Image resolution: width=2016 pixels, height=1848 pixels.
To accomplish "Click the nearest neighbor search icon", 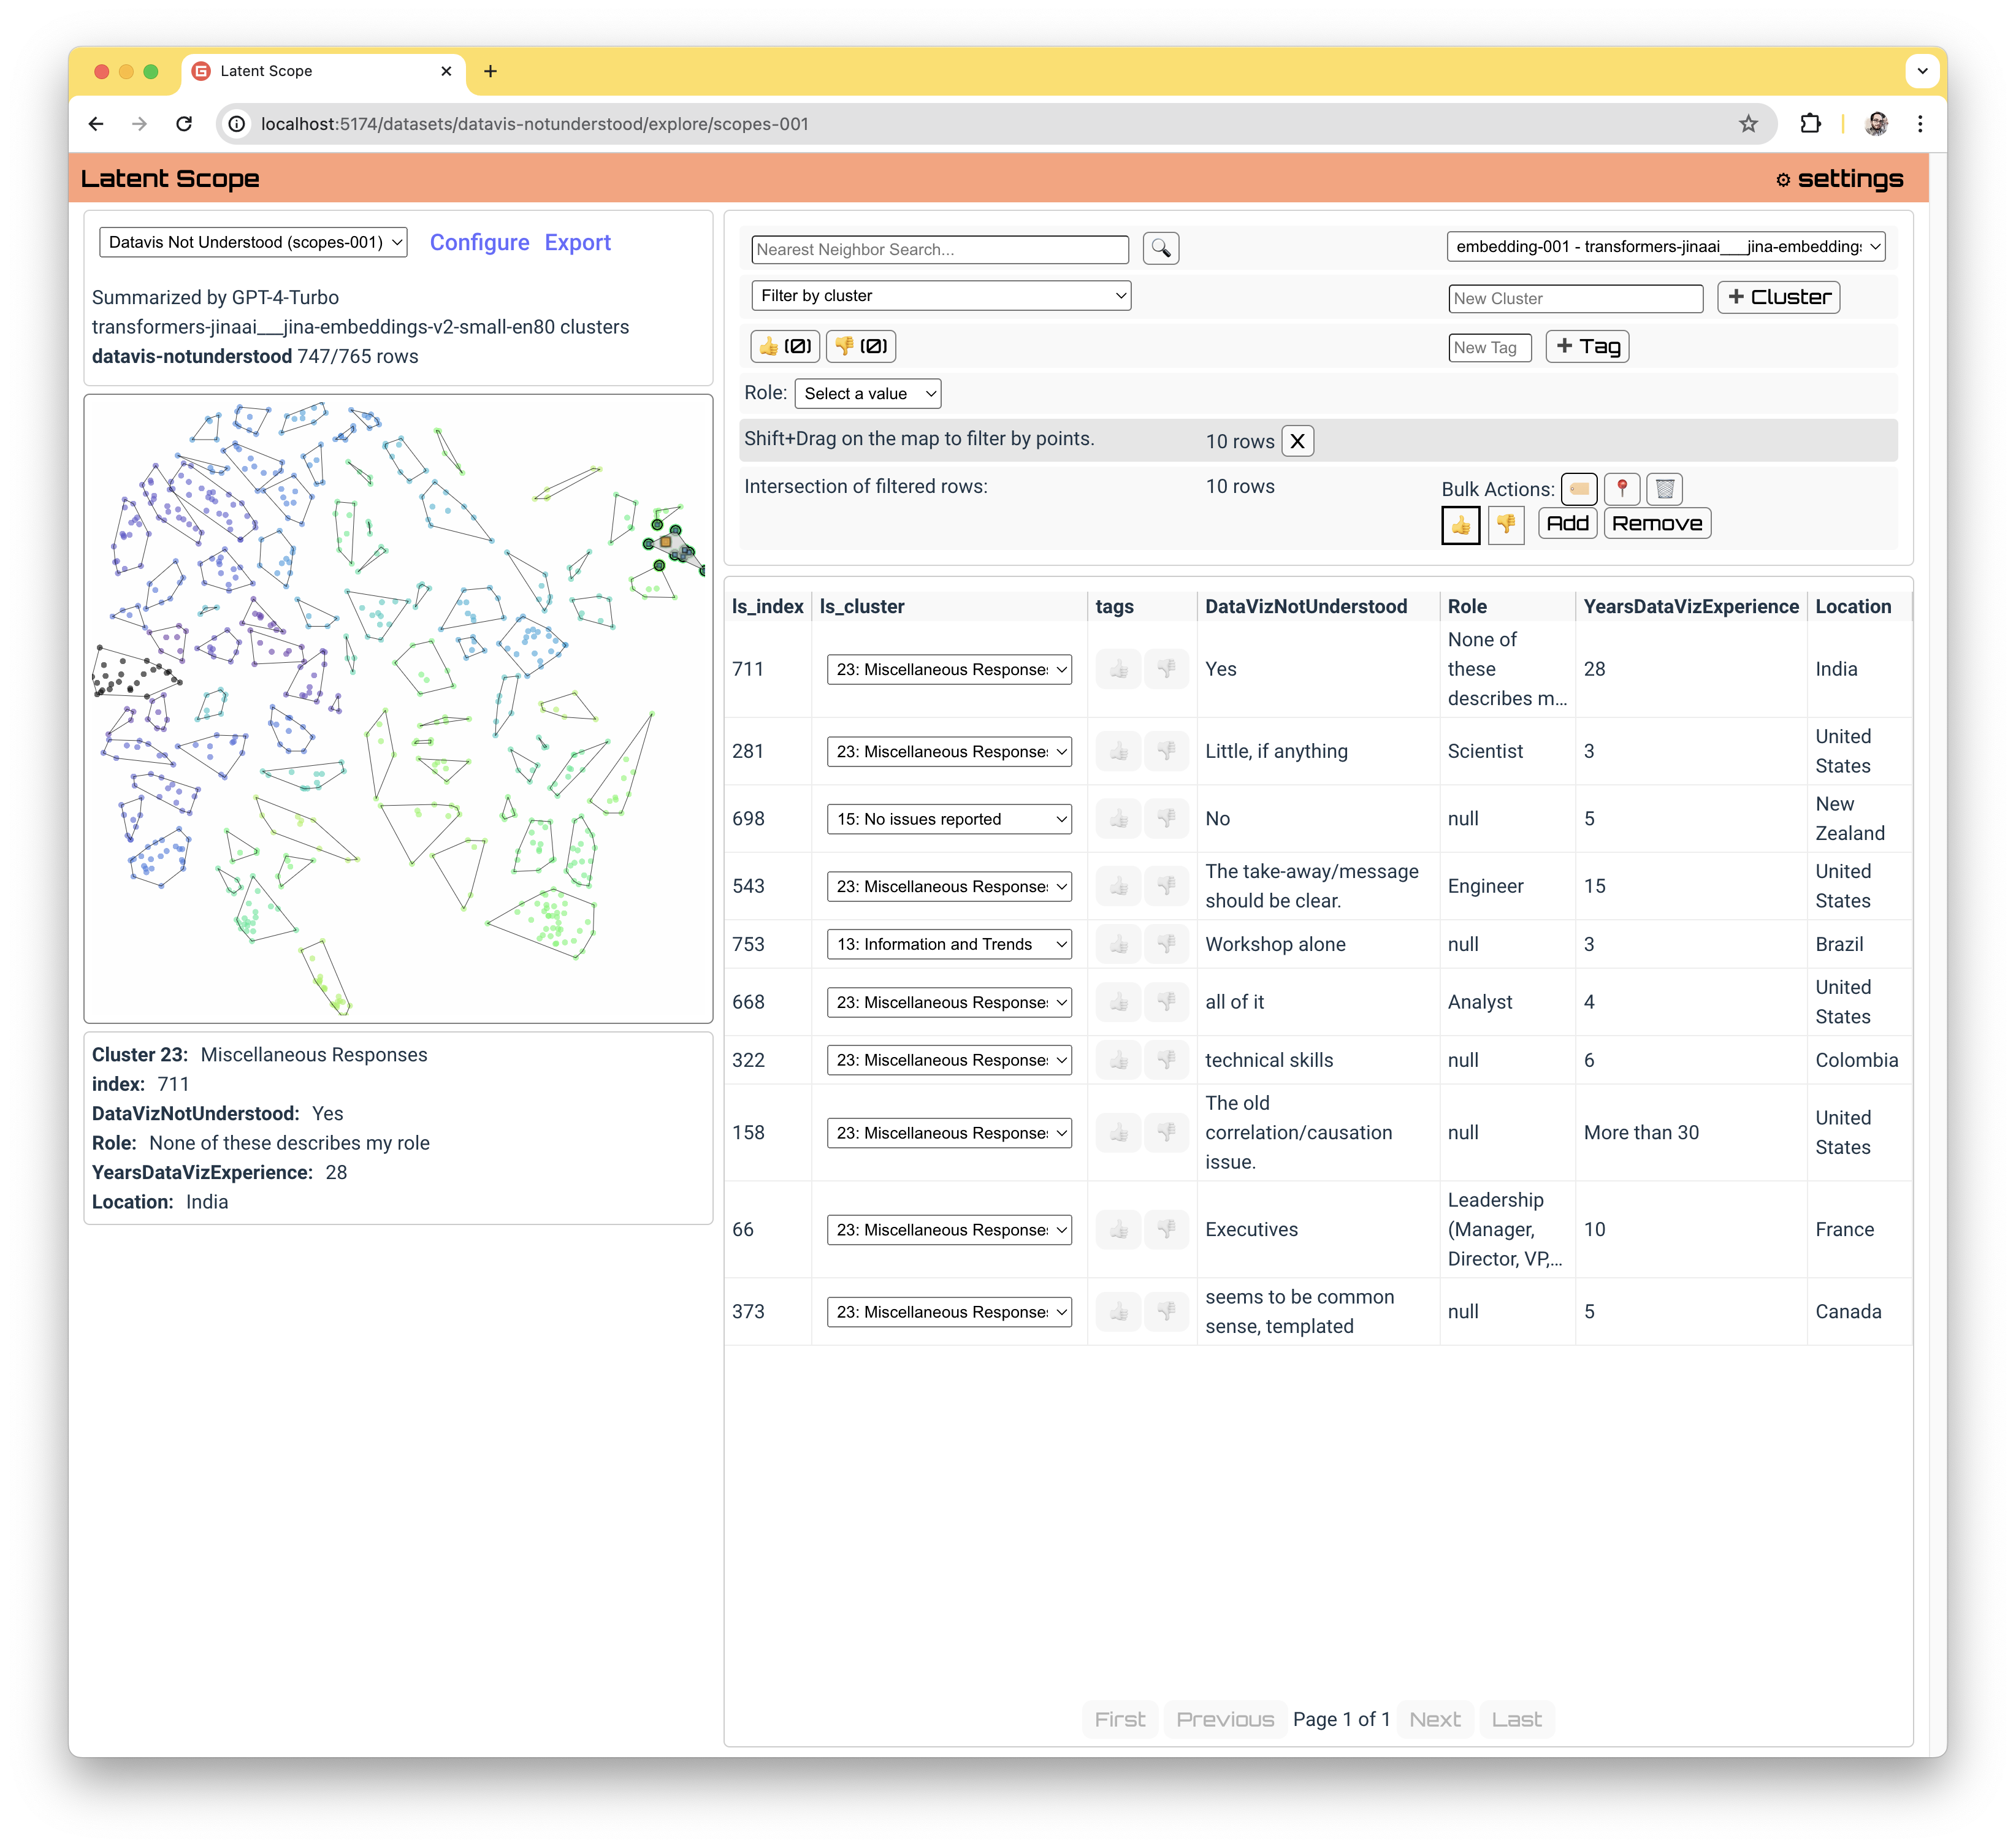I will click(1161, 248).
